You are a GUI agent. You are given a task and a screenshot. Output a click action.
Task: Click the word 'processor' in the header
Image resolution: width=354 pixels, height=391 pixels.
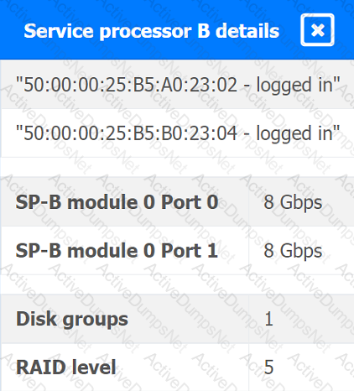(145, 31)
